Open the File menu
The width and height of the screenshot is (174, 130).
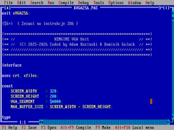(8, 3)
